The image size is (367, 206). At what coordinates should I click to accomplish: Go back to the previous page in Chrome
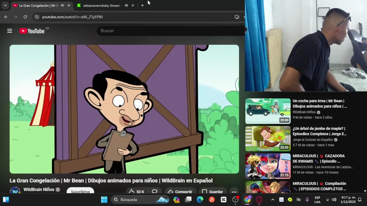tap(6, 17)
